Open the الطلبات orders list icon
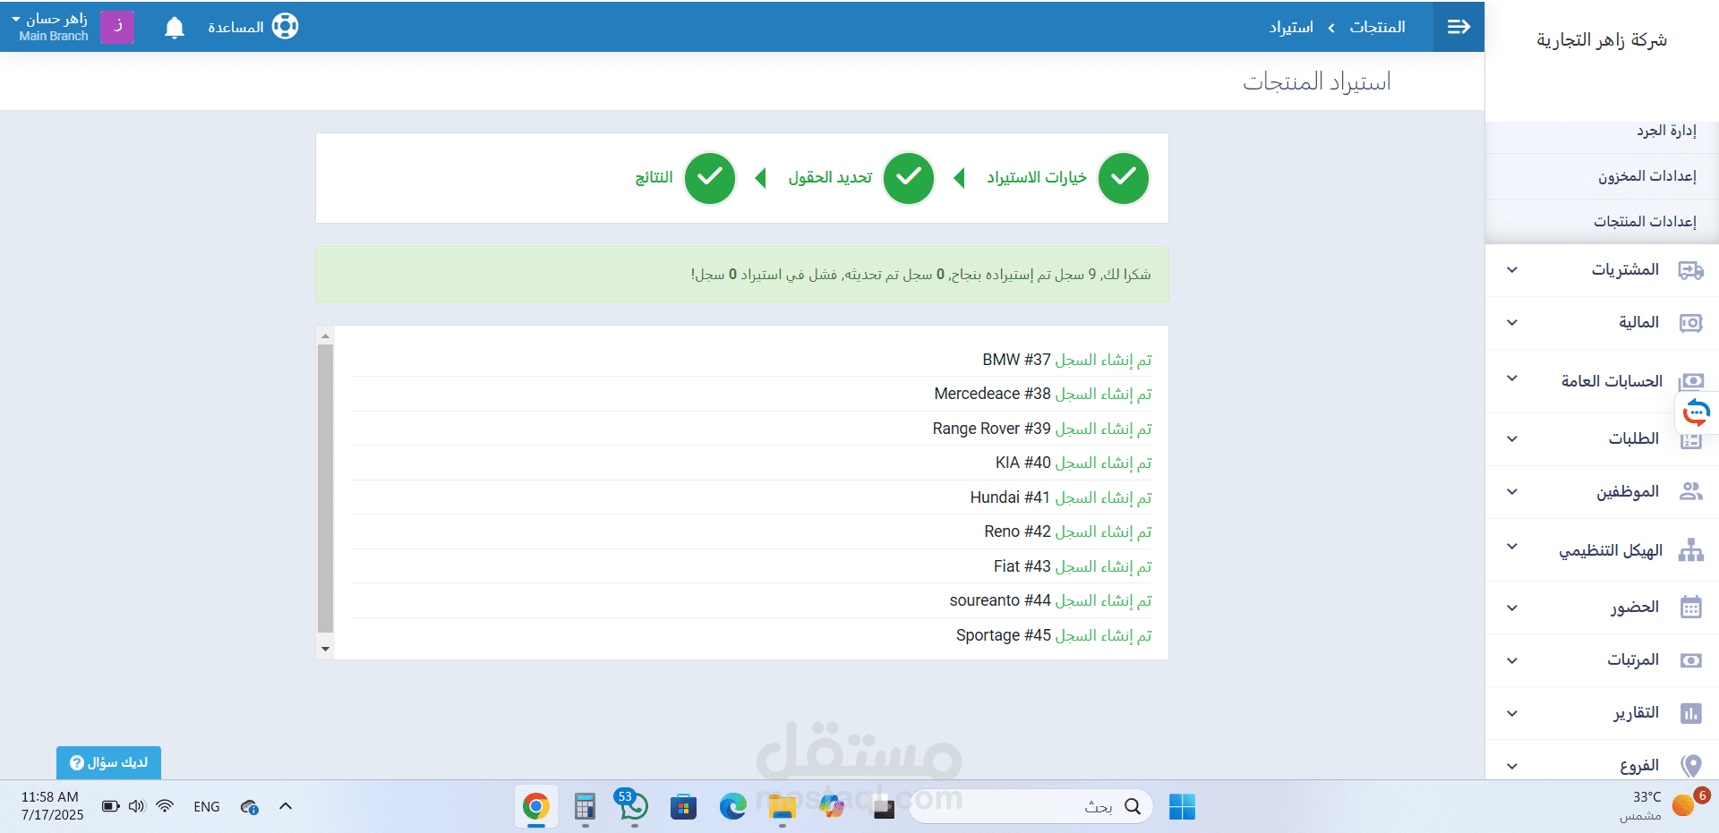This screenshot has height=833, width=1719. pyautogui.click(x=1691, y=438)
